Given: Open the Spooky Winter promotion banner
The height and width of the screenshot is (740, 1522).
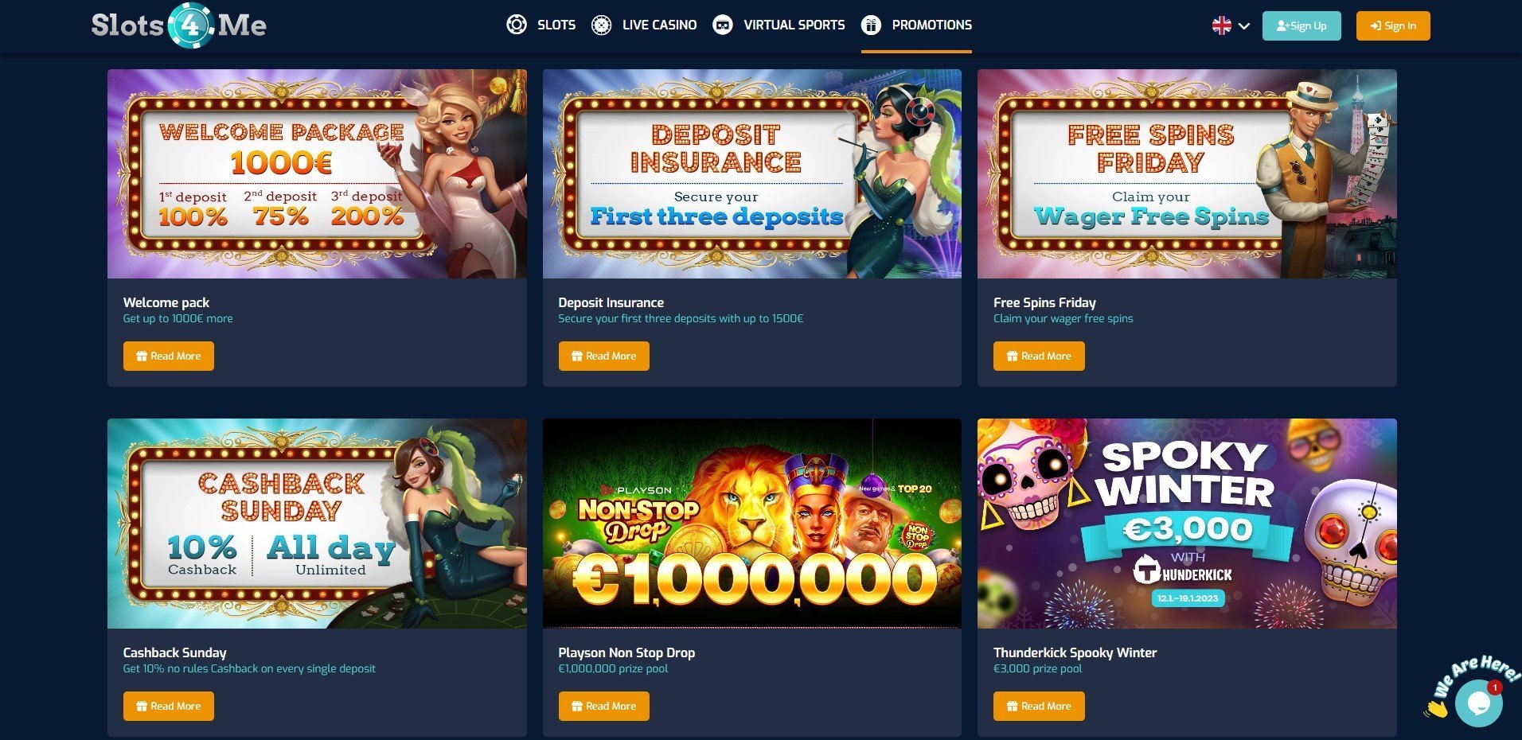Looking at the screenshot, I should tap(1187, 524).
